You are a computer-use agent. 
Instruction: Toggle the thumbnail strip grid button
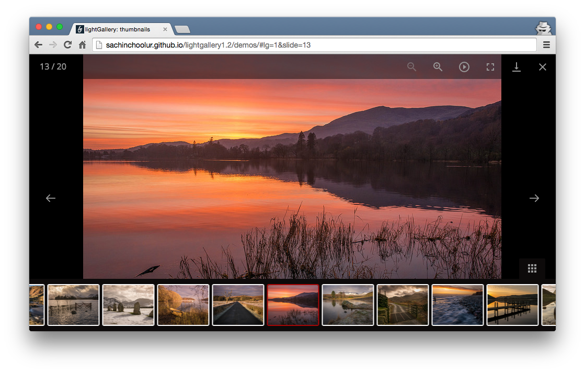coord(532,268)
